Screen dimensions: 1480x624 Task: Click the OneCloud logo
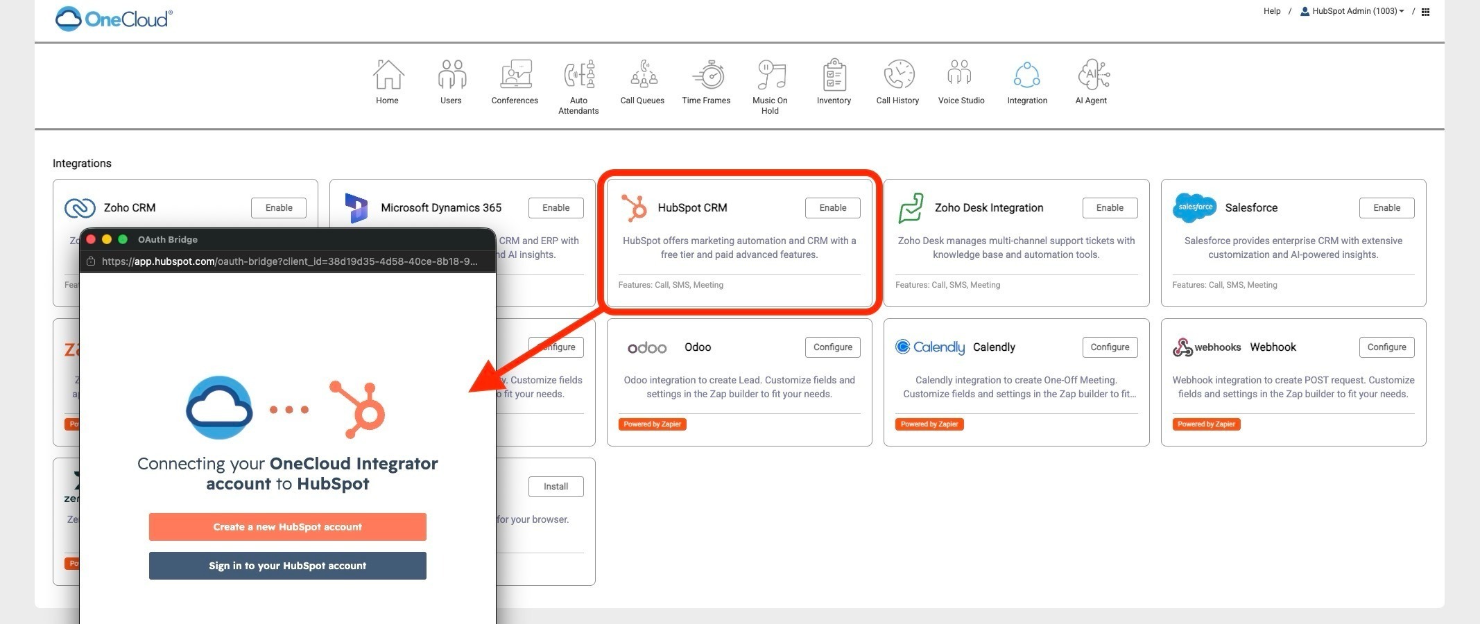[x=114, y=19]
